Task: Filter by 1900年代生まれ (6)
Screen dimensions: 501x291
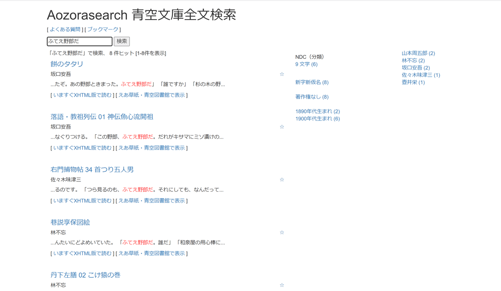Action: (x=317, y=118)
